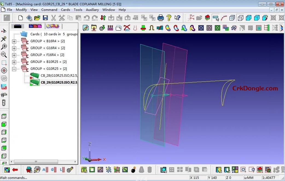Click the bomb icon in the bottom toolbar
Image resolution: width=285 pixels, height=181 pixels.
[x=133, y=170]
